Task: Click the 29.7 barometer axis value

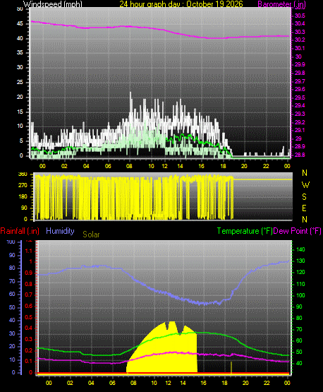Action: (x=300, y=81)
